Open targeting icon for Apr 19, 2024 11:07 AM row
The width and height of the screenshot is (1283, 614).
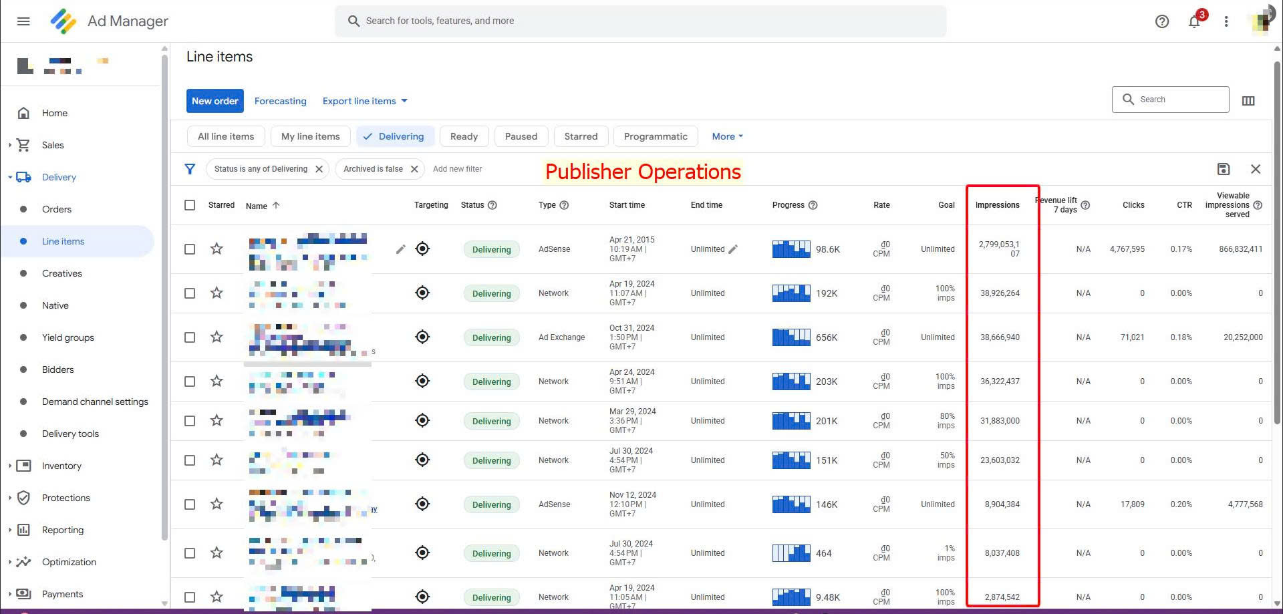422,293
